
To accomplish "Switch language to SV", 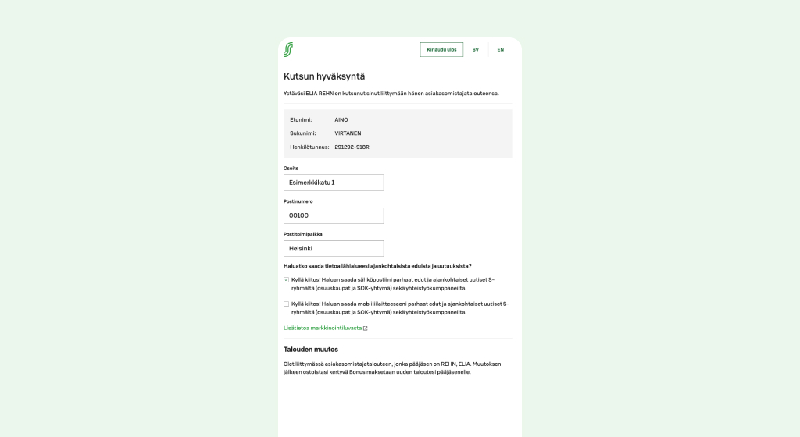I will pos(475,49).
